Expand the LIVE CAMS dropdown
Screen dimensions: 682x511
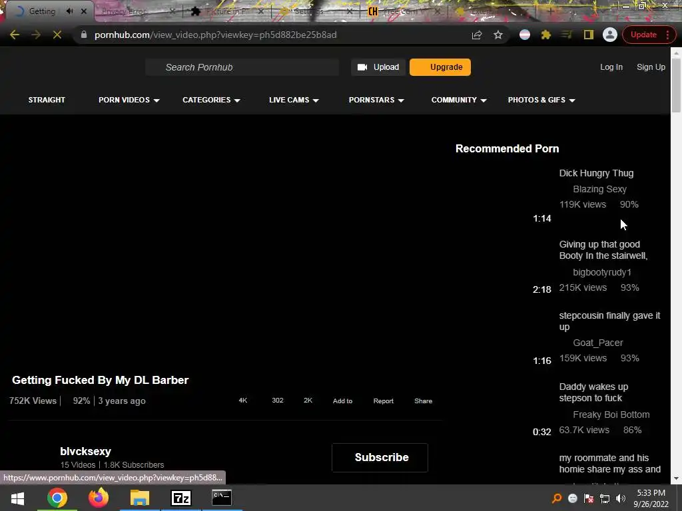[294, 100]
